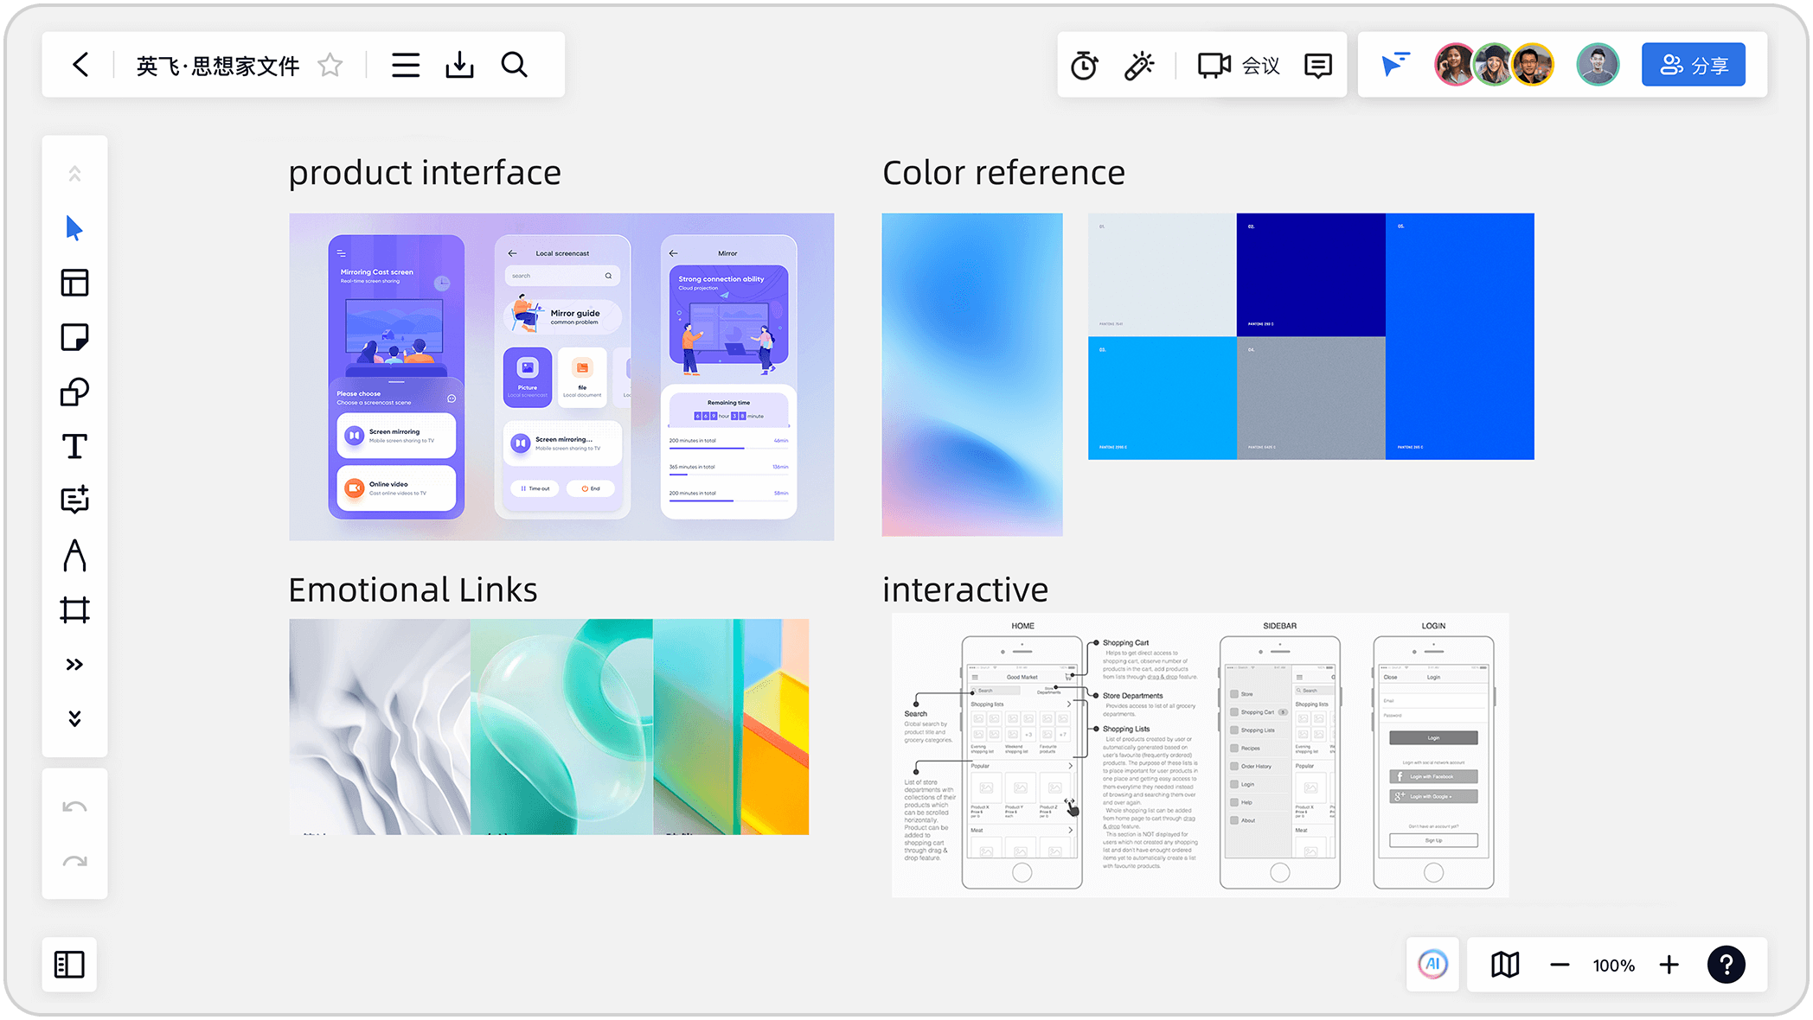Undo the last action
Screen dimensions: 1813x1020
coord(74,806)
